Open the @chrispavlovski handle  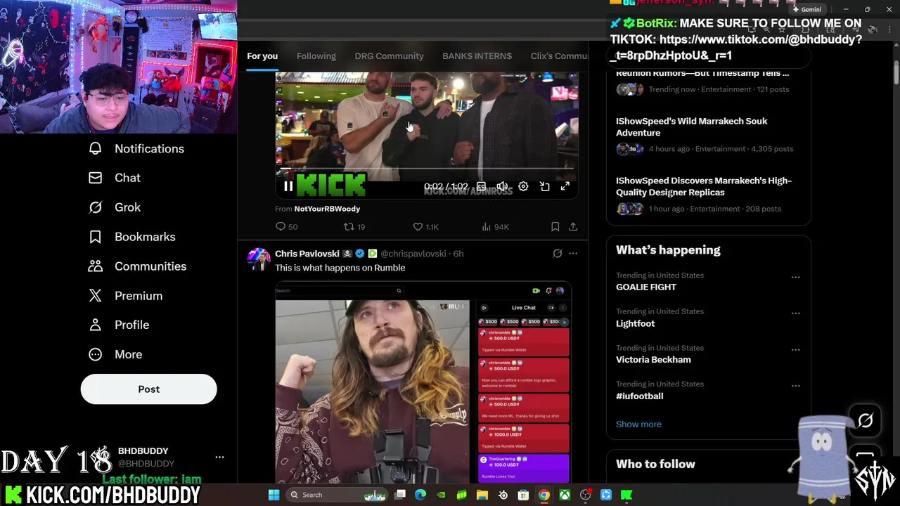(x=413, y=254)
